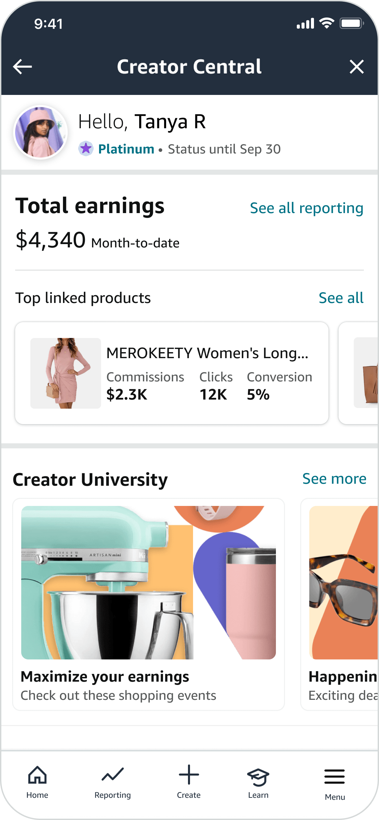This screenshot has width=379, height=820.
Task: Click the 'See all reporting' link
Action: coord(307,208)
